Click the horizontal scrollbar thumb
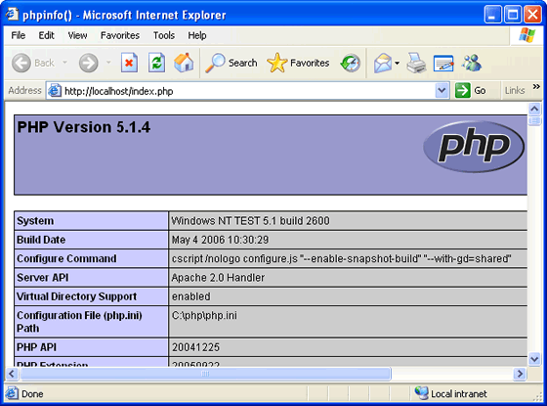Viewport: 547px width, 406px height. pos(205,374)
